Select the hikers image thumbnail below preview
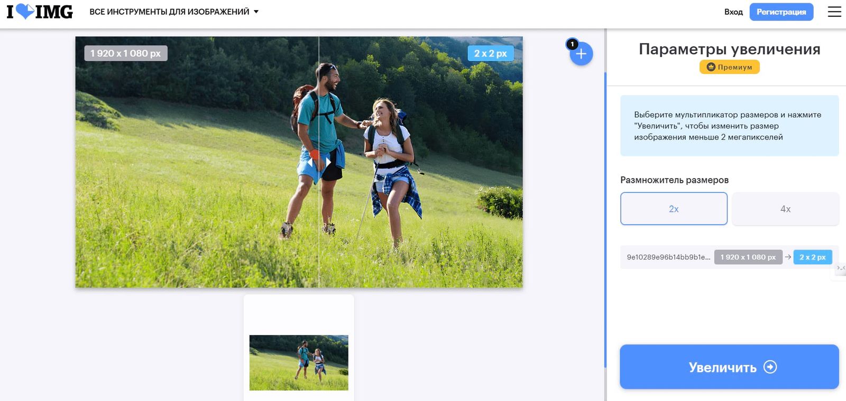Screen dimensions: 846x401 (299, 362)
